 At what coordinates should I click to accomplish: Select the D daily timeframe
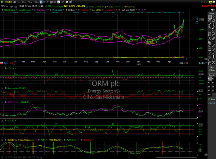click(x=41, y=2)
